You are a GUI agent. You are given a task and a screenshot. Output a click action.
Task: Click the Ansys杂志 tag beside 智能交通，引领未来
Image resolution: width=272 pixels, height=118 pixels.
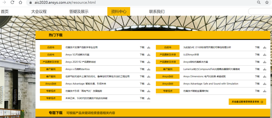(x=51, y=84)
